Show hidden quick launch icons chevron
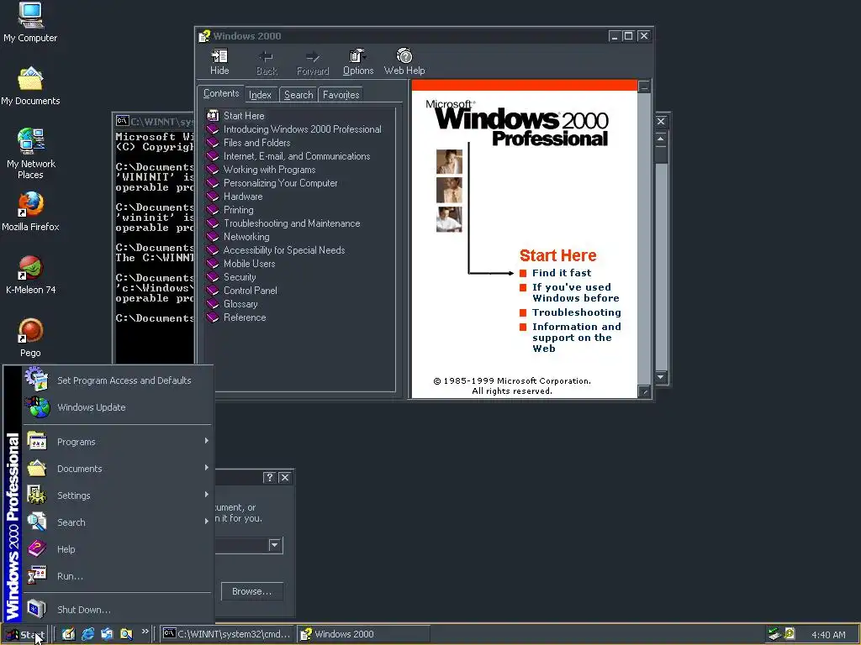This screenshot has width=861, height=645. (x=145, y=632)
